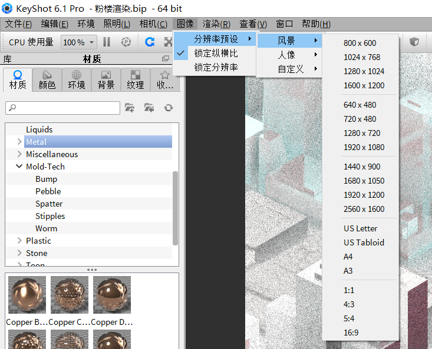This screenshot has height=349, width=432.
Task: Select the Worm tree item
Action: 47,228
